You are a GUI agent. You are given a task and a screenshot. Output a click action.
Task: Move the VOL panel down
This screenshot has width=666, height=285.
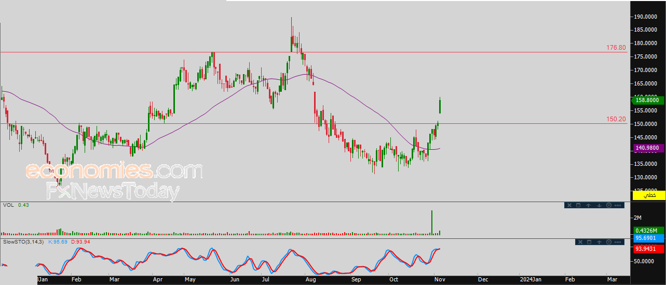(599, 205)
